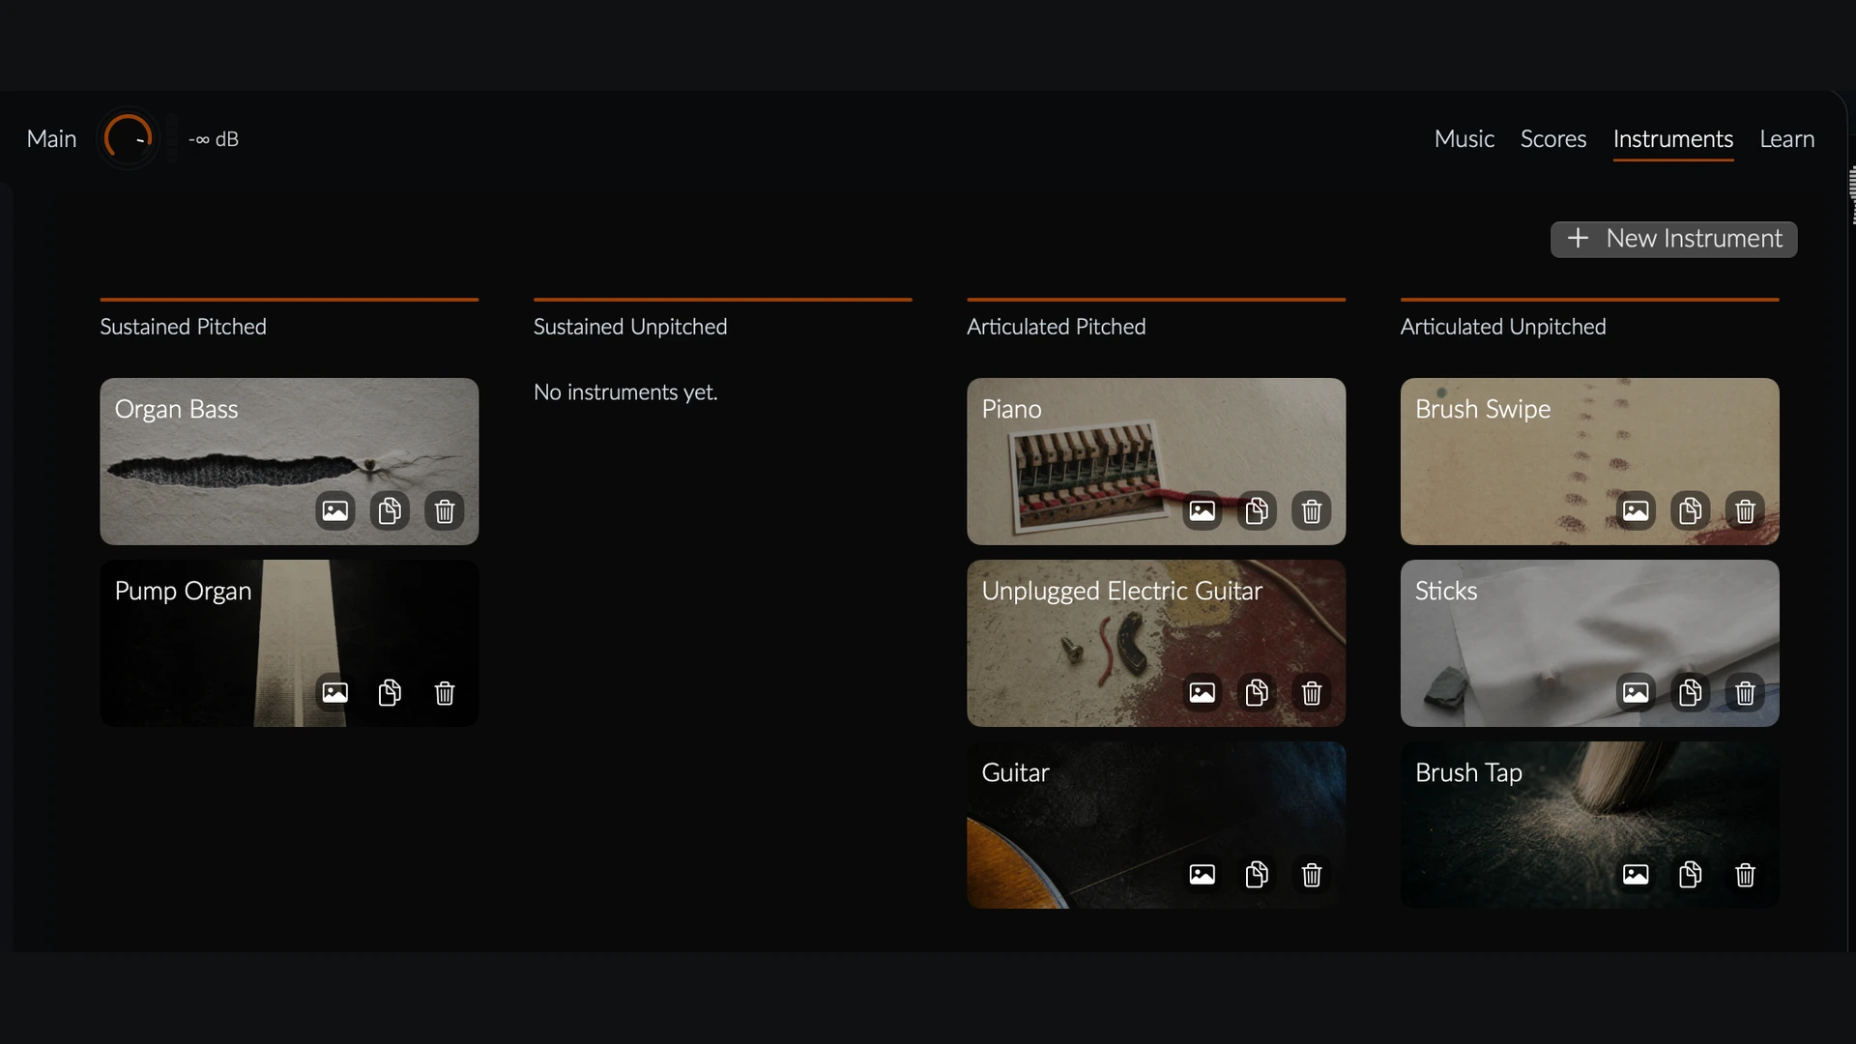Viewport: 1856px width, 1044px height.
Task: Open the Brush Tap instrument card
Action: point(1589,825)
